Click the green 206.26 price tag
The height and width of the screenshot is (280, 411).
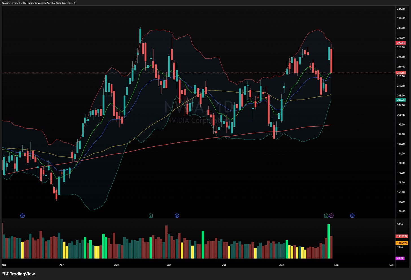click(401, 100)
